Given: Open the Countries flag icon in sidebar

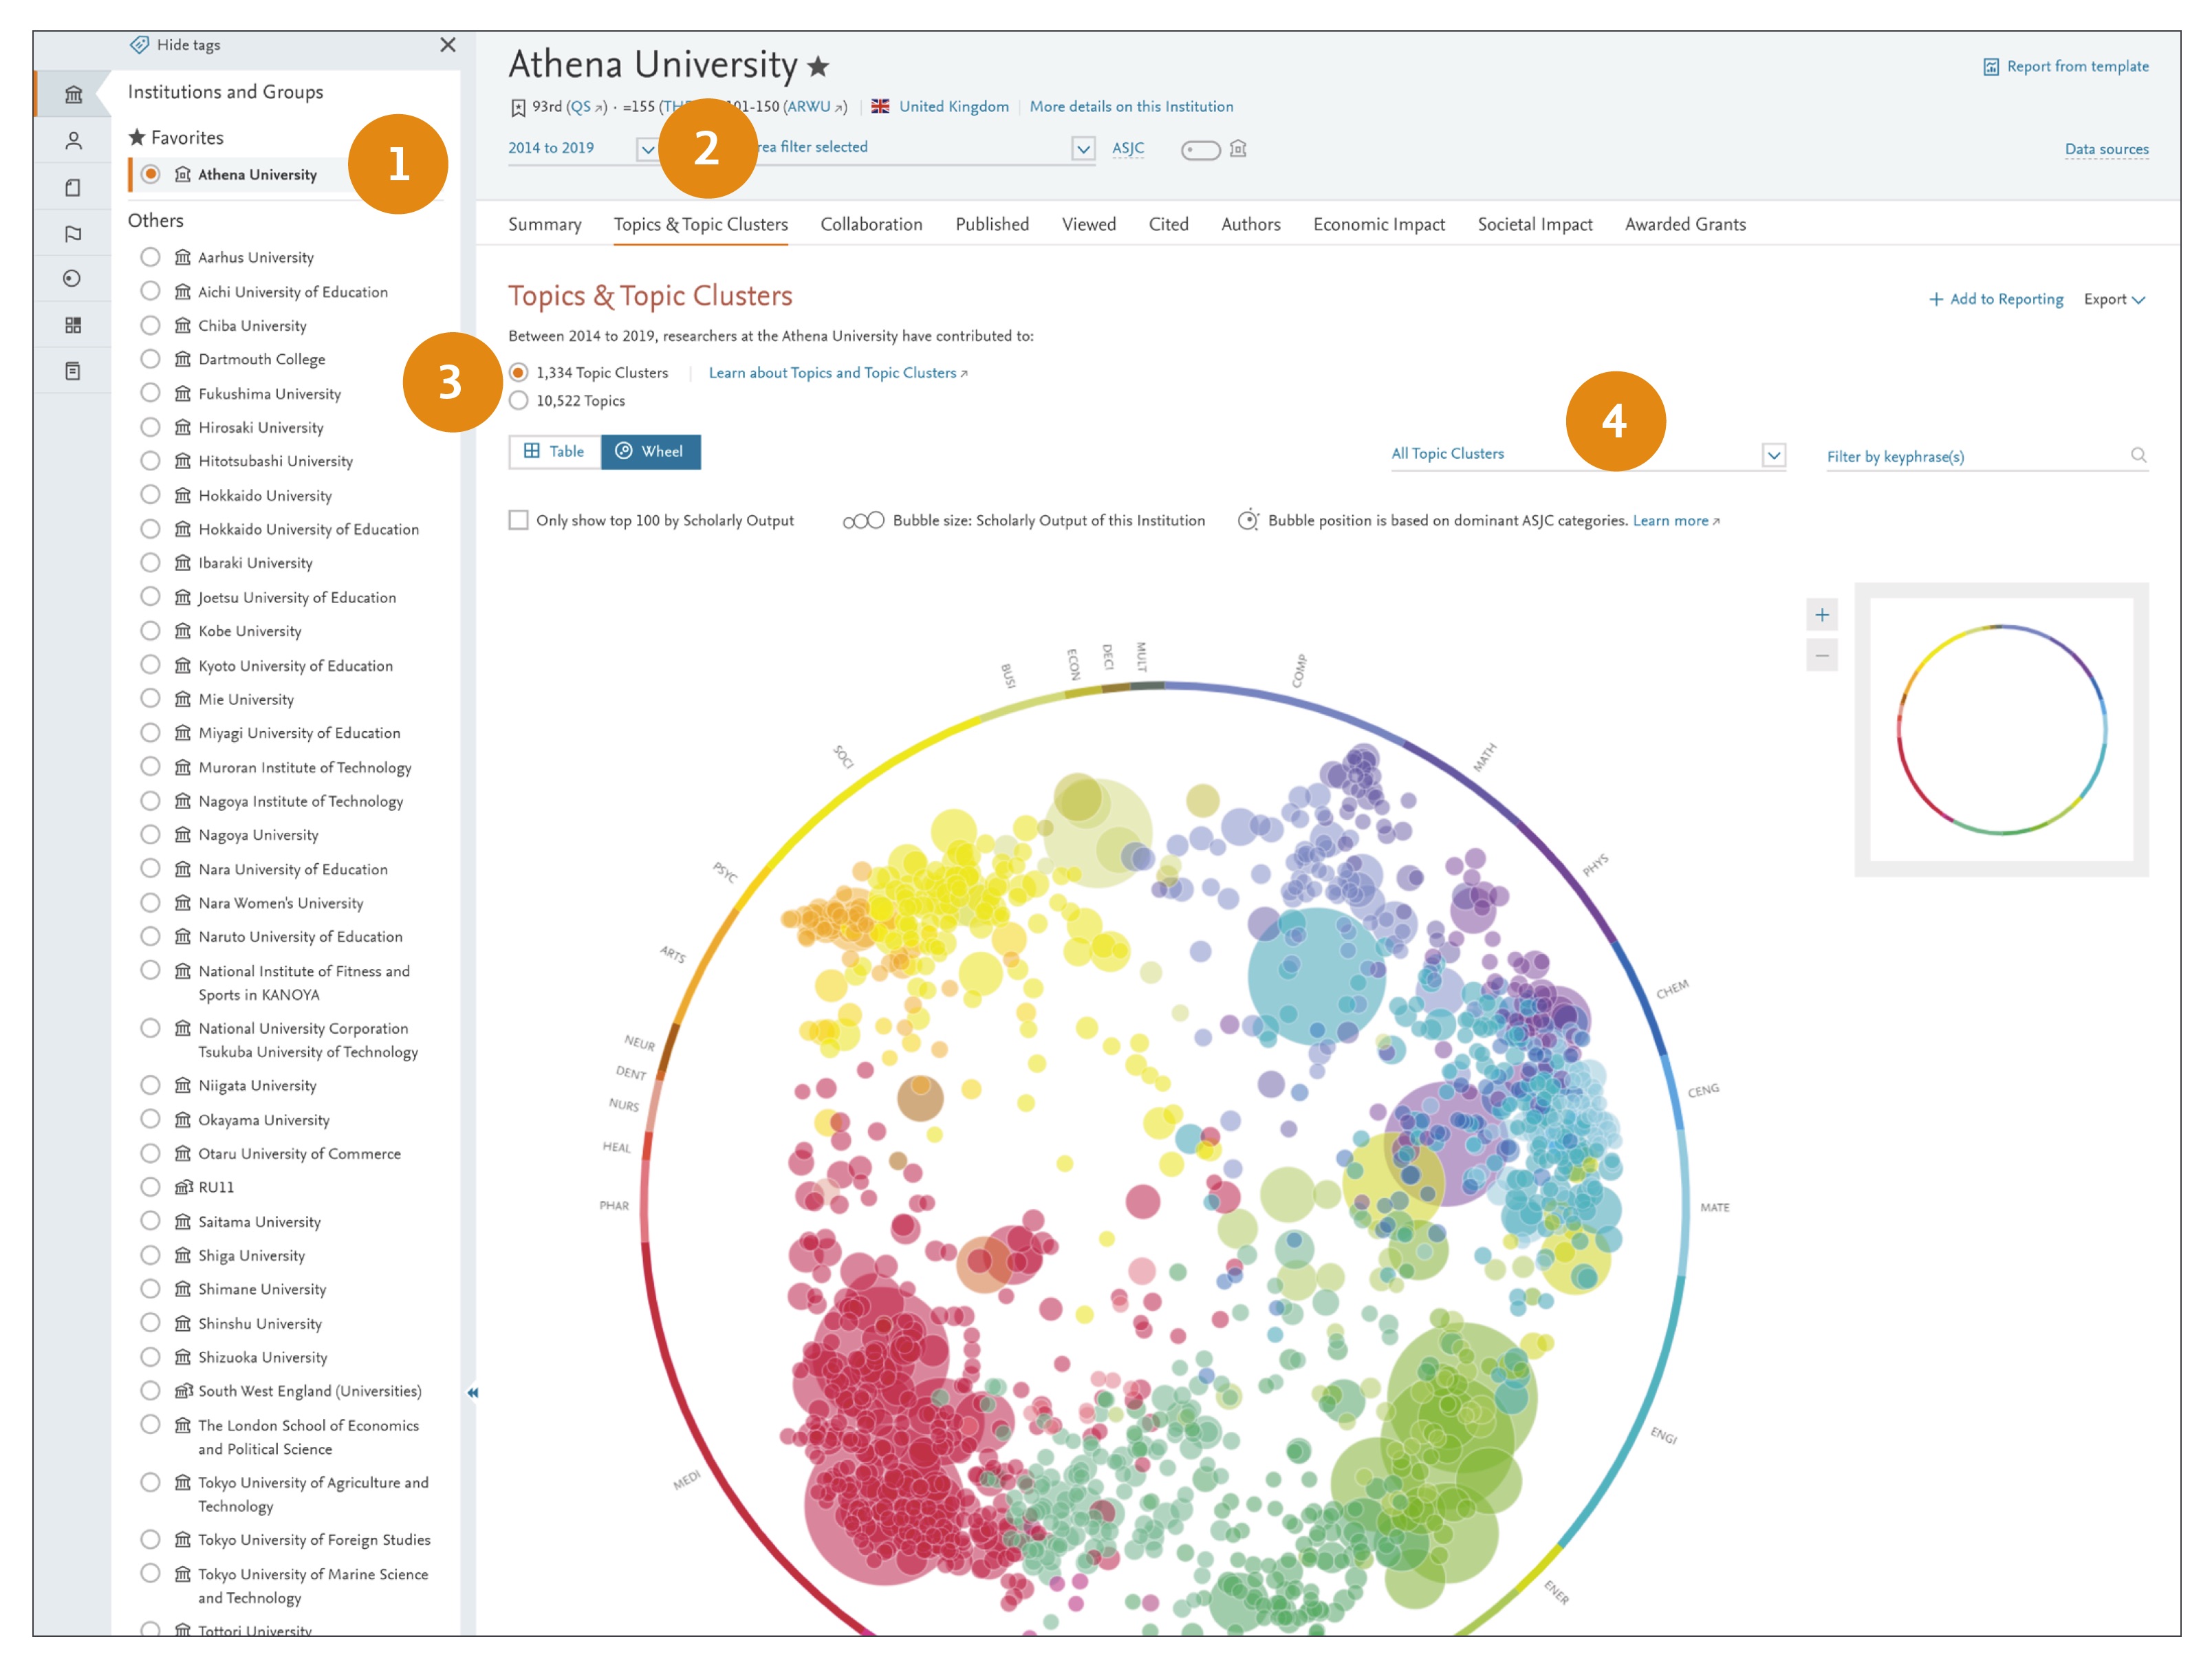Looking at the screenshot, I should coord(73,233).
